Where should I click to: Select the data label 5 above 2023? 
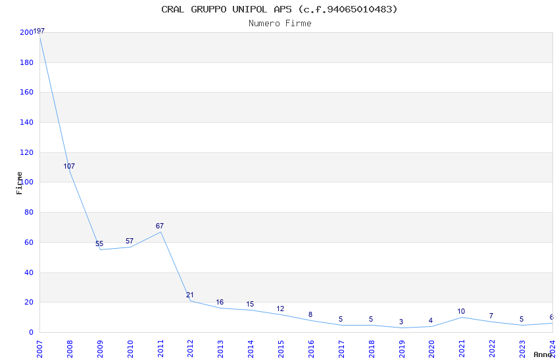tap(522, 319)
